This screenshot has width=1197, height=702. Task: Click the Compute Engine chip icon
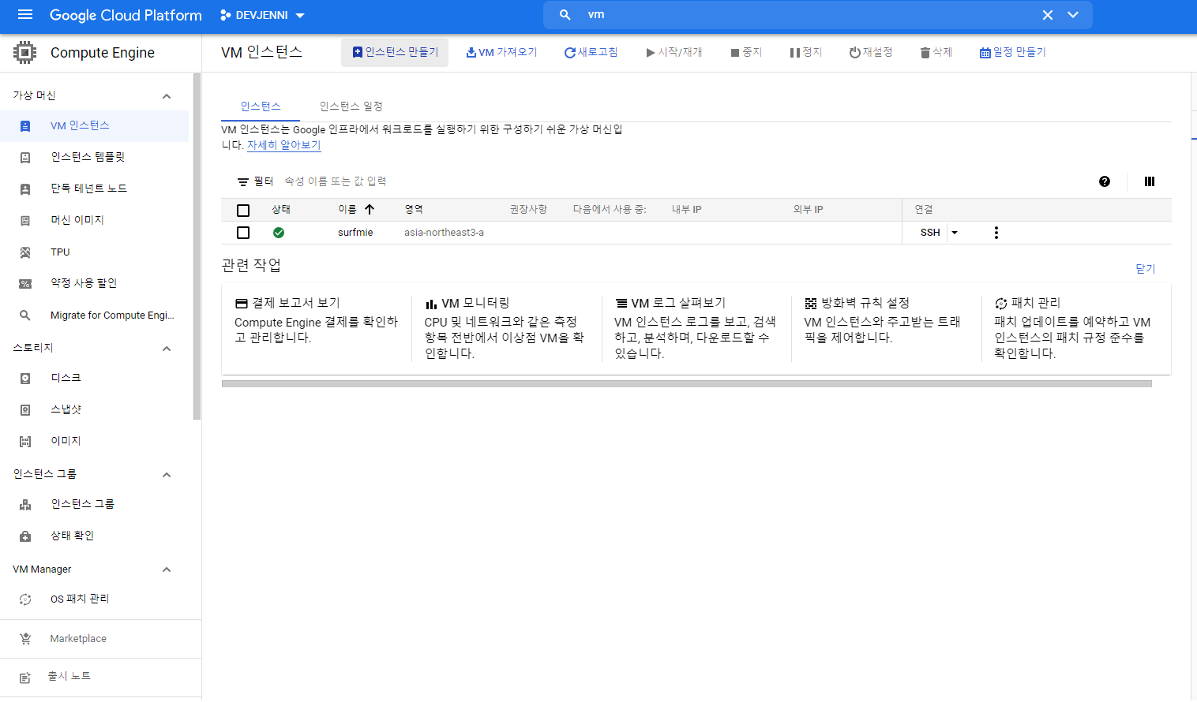[x=25, y=53]
